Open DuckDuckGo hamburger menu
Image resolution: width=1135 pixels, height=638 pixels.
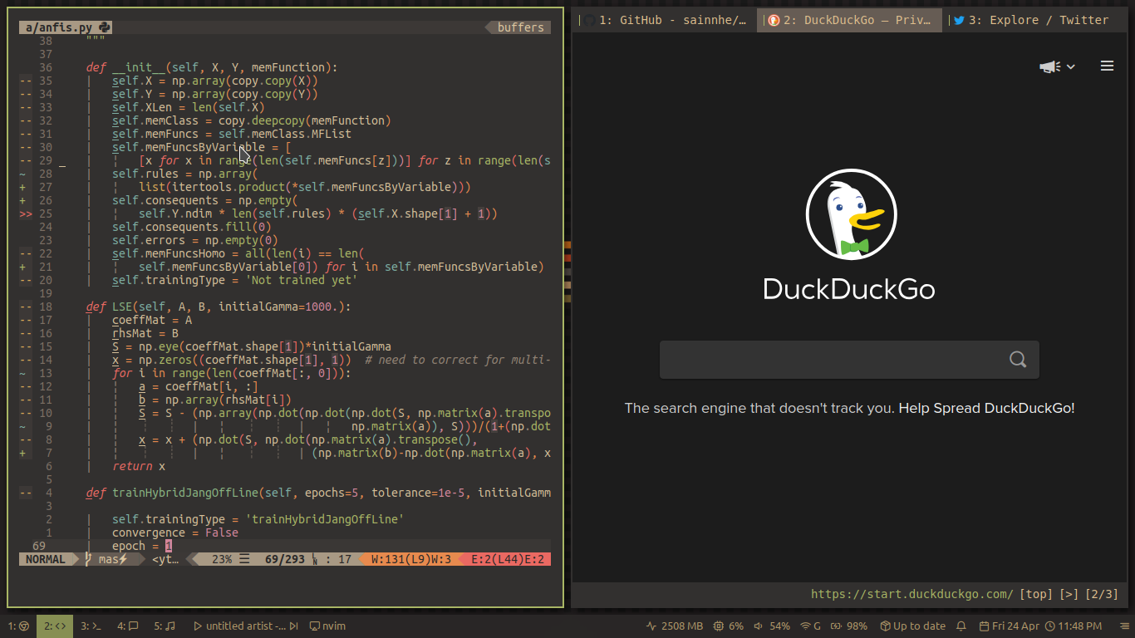coord(1107,66)
